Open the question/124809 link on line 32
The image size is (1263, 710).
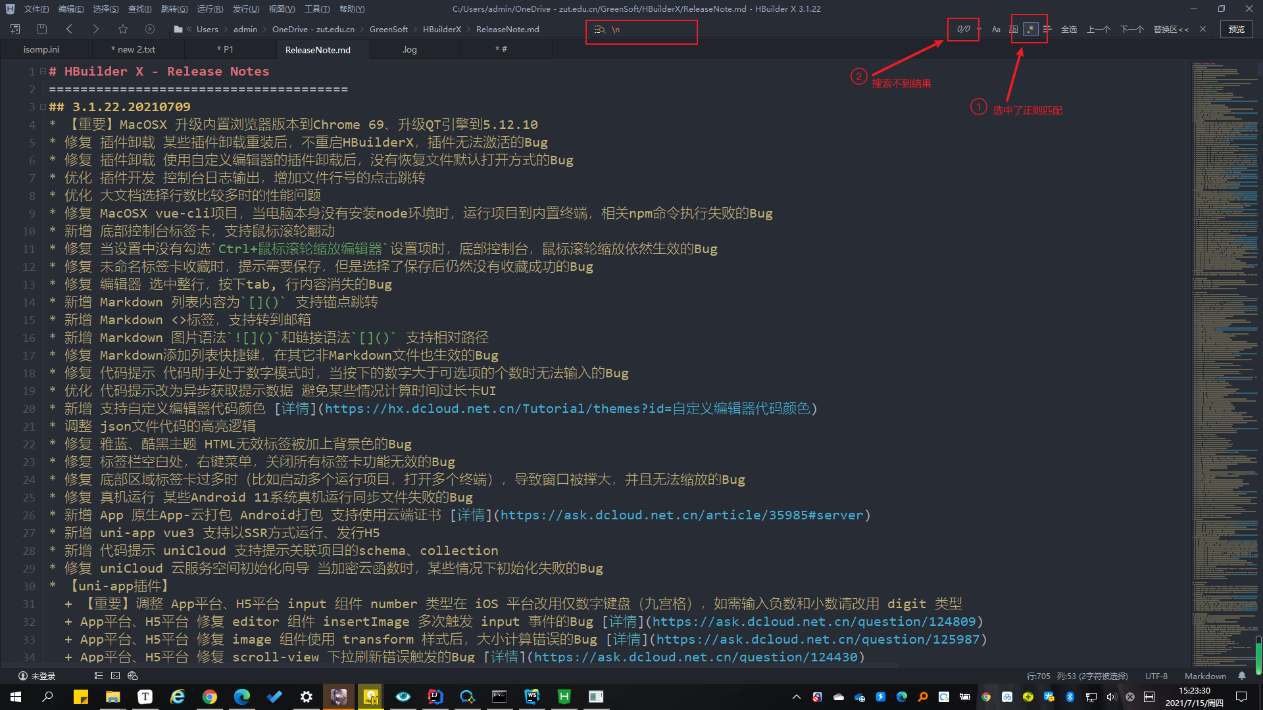pyautogui.click(x=814, y=622)
